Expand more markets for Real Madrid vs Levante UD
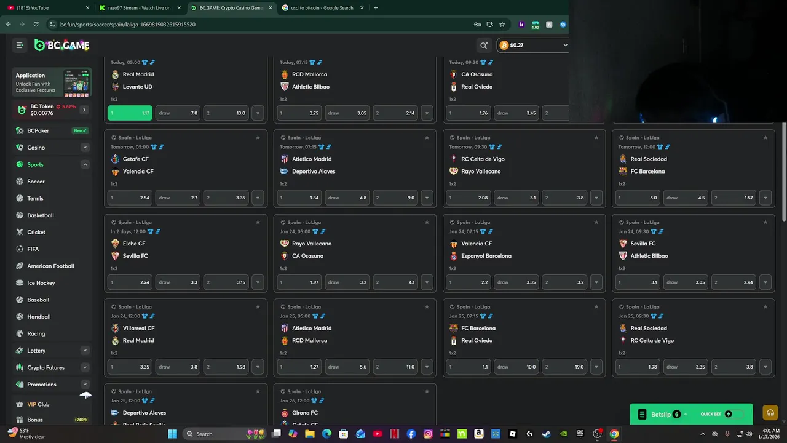The image size is (787, 443). point(258,113)
